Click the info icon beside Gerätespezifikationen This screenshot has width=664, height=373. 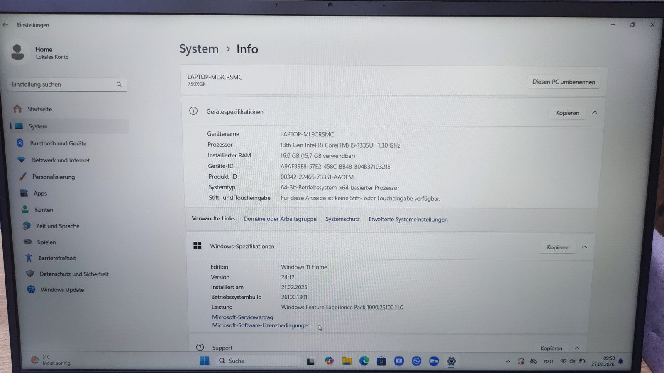pos(193,111)
